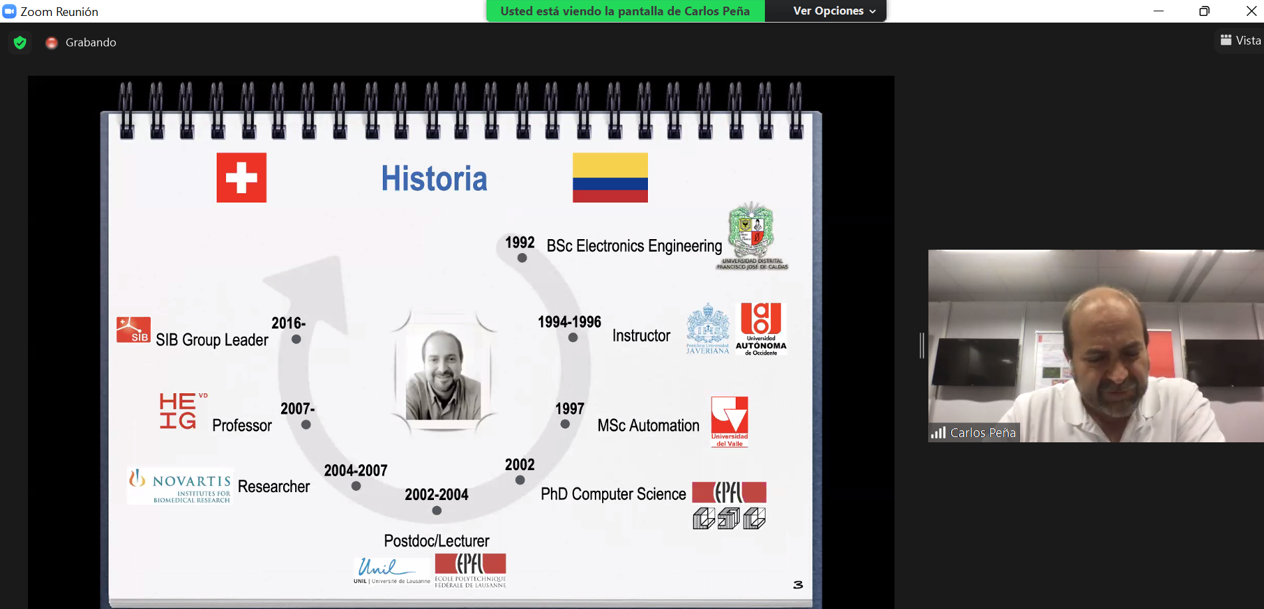This screenshot has width=1264, height=609.
Task: Click the Colombian flag on the slide
Action: point(609,177)
